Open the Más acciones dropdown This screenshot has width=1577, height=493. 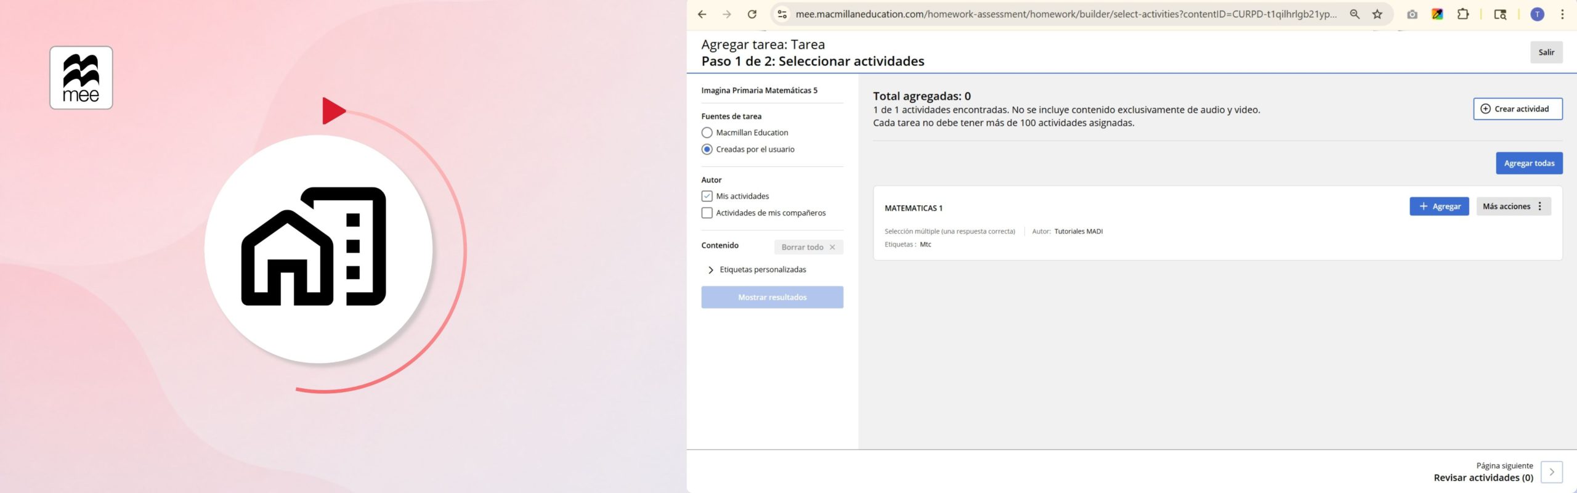coord(1513,206)
